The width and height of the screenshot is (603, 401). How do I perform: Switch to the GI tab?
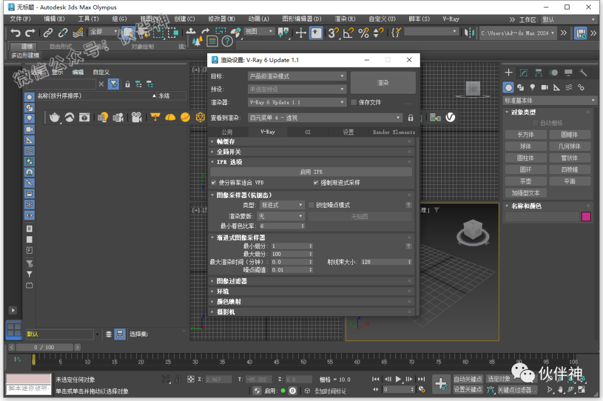(x=308, y=132)
